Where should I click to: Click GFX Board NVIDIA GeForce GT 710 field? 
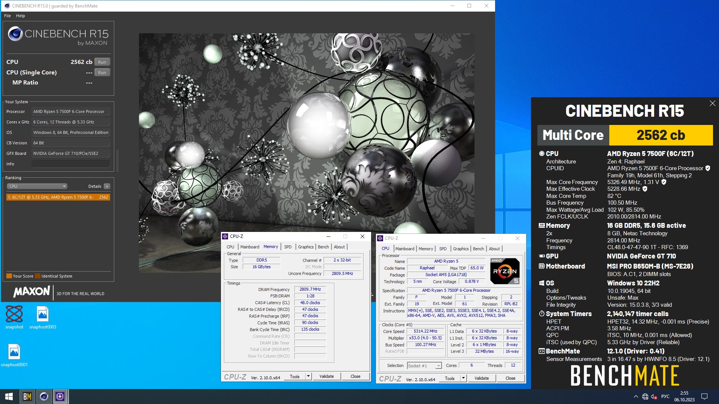point(71,153)
